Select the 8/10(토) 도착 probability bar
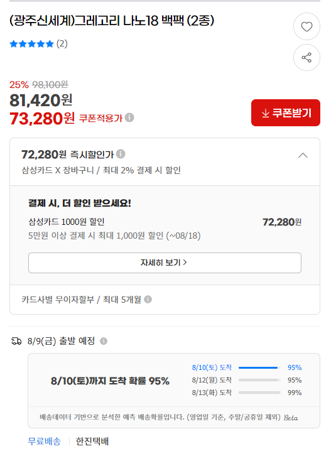 click(x=259, y=367)
